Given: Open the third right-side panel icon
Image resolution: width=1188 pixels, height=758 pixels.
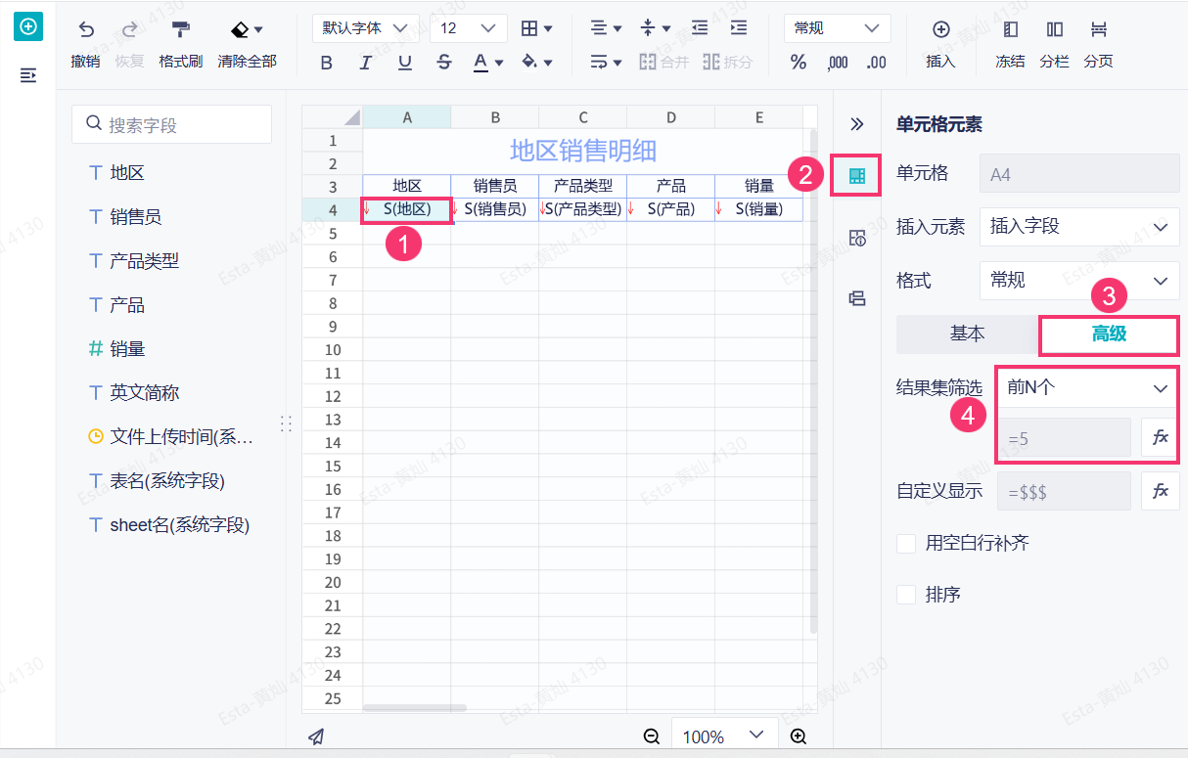Looking at the screenshot, I should click(x=857, y=298).
